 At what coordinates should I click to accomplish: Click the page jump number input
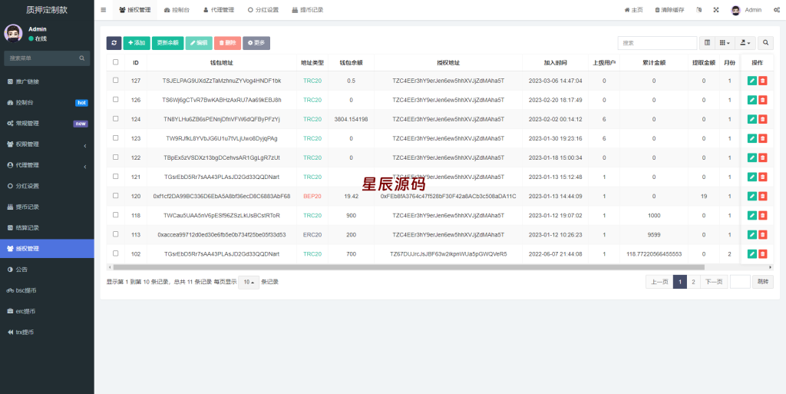[740, 282]
